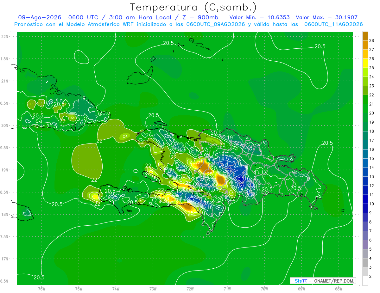Click legend value 24 on color scale
Viewport: 380px width, 293px height.
372,77
